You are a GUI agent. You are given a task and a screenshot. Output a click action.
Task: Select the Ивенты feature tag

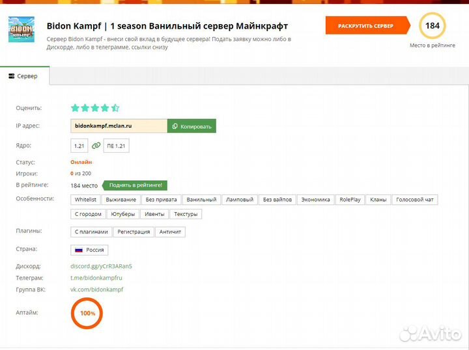pos(154,214)
